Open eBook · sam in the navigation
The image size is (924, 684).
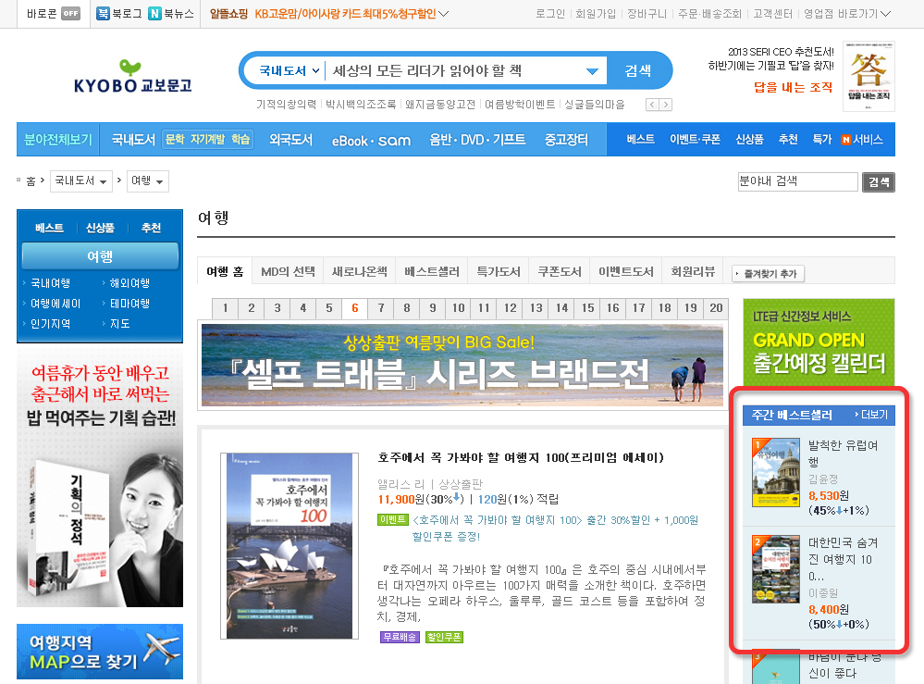pyautogui.click(x=371, y=141)
